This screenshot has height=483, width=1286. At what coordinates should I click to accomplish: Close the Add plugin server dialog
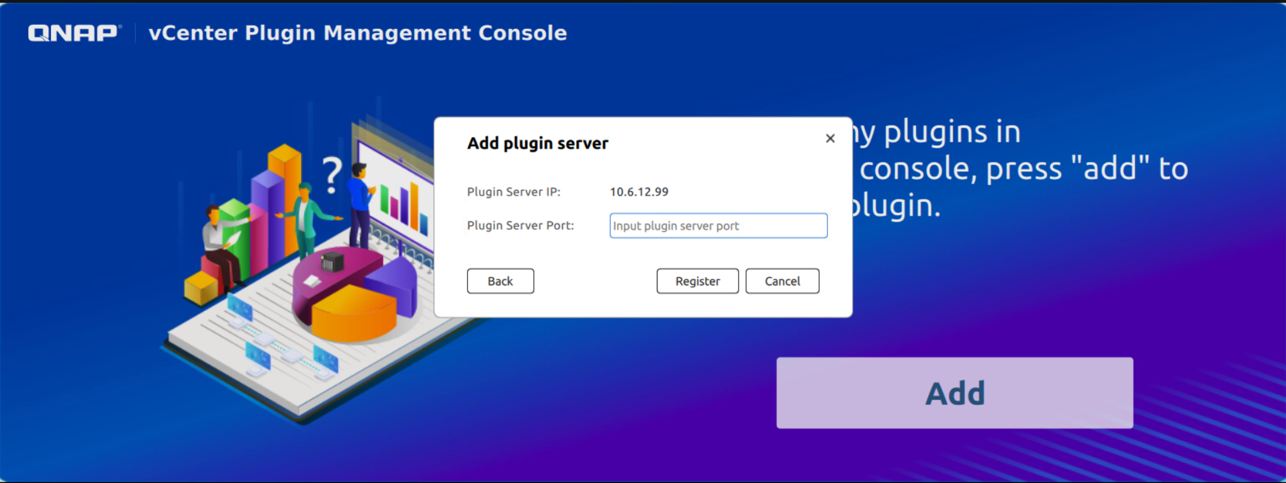[830, 138]
